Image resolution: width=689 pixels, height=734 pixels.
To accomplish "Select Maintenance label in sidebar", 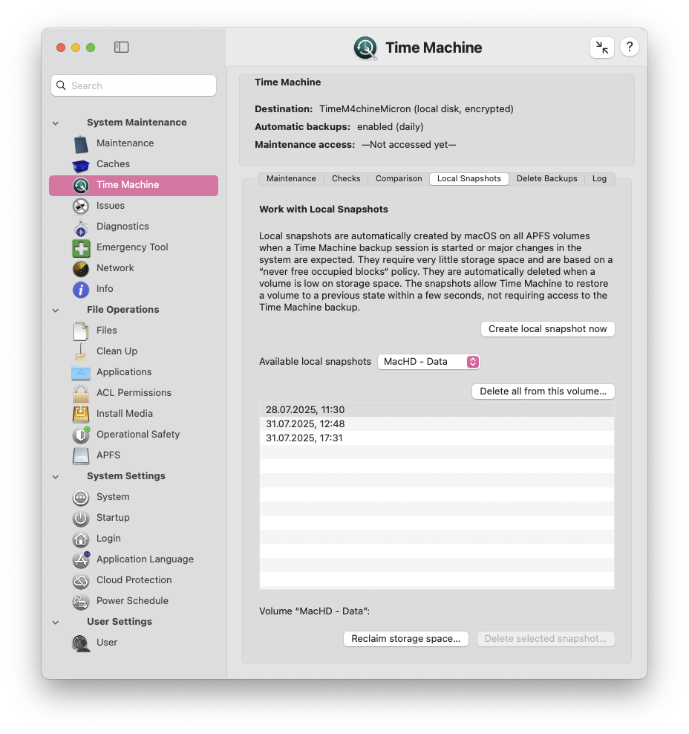I will (x=125, y=143).
